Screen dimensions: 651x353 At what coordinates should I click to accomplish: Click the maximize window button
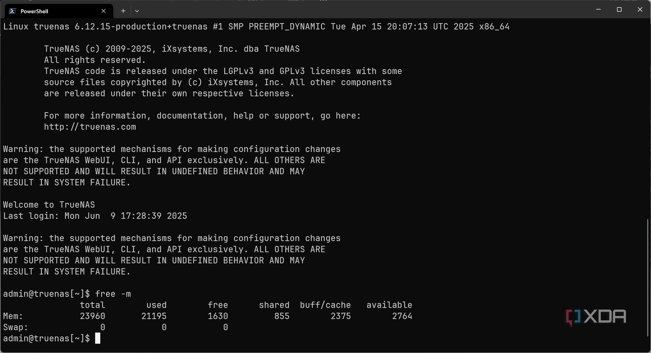[x=619, y=9]
